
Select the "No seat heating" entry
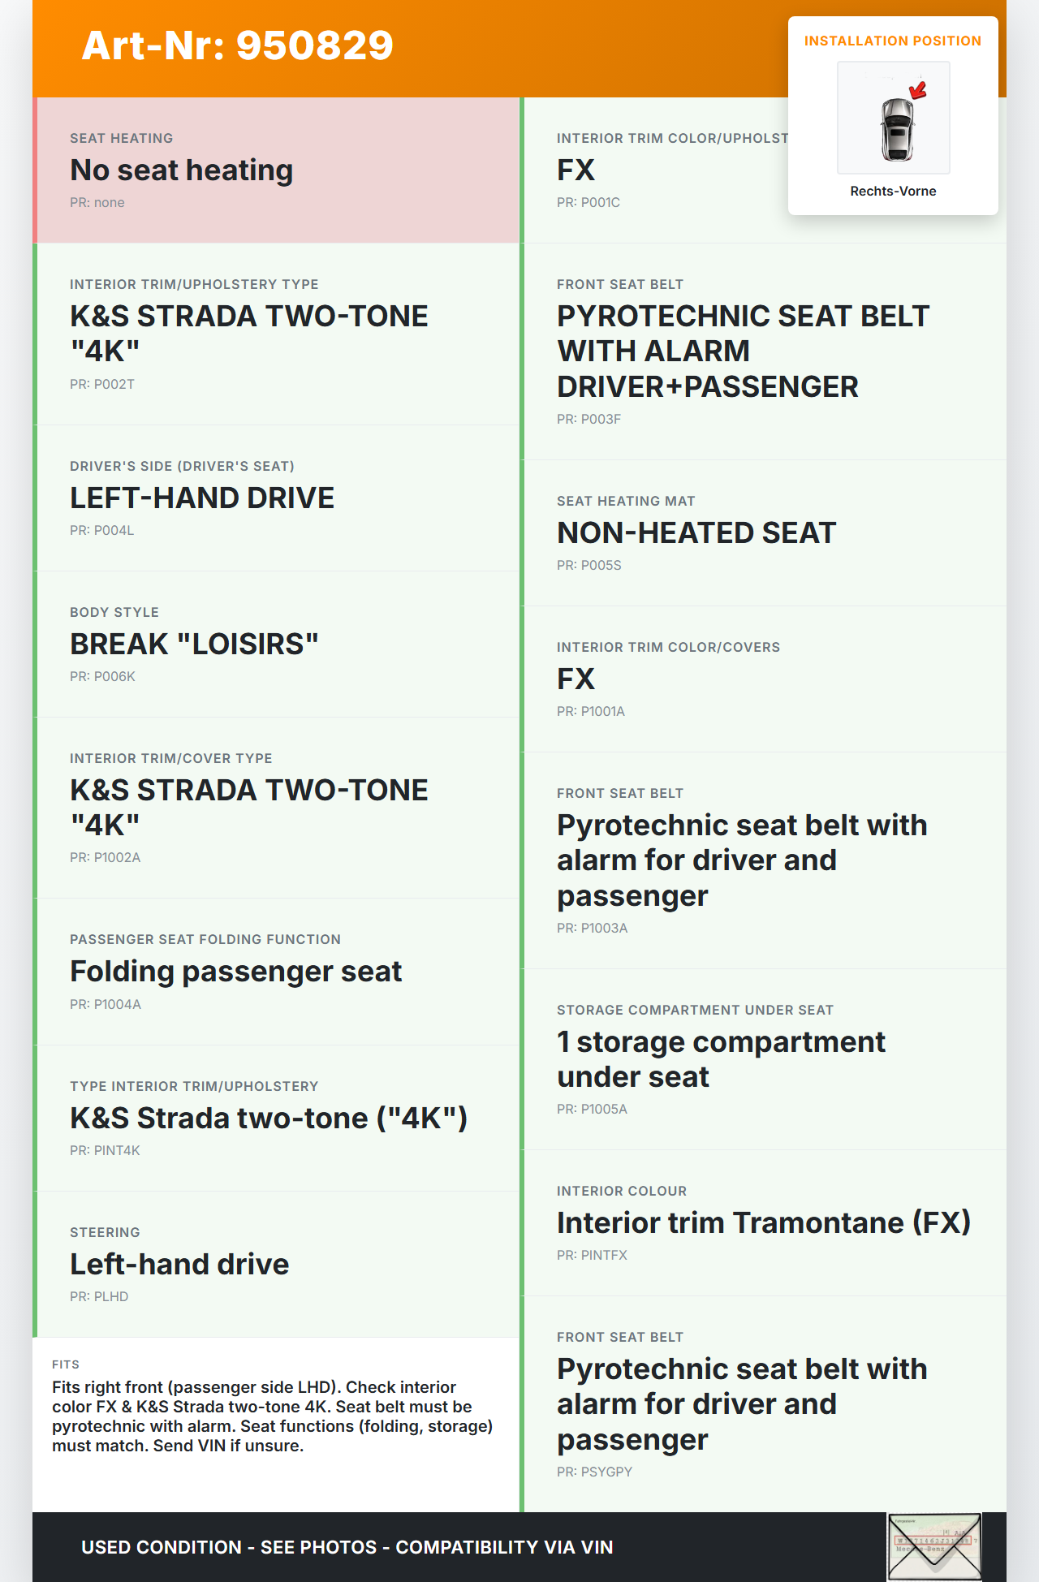point(181,170)
